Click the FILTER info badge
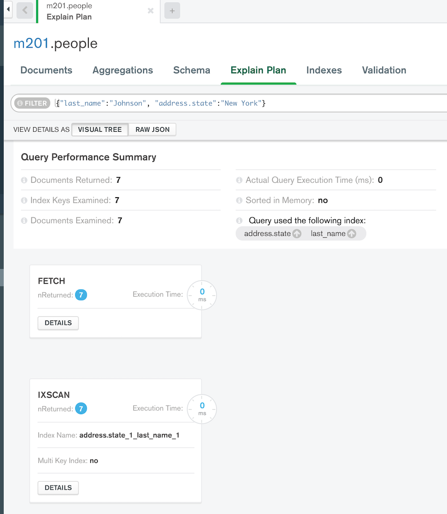 click(x=32, y=103)
